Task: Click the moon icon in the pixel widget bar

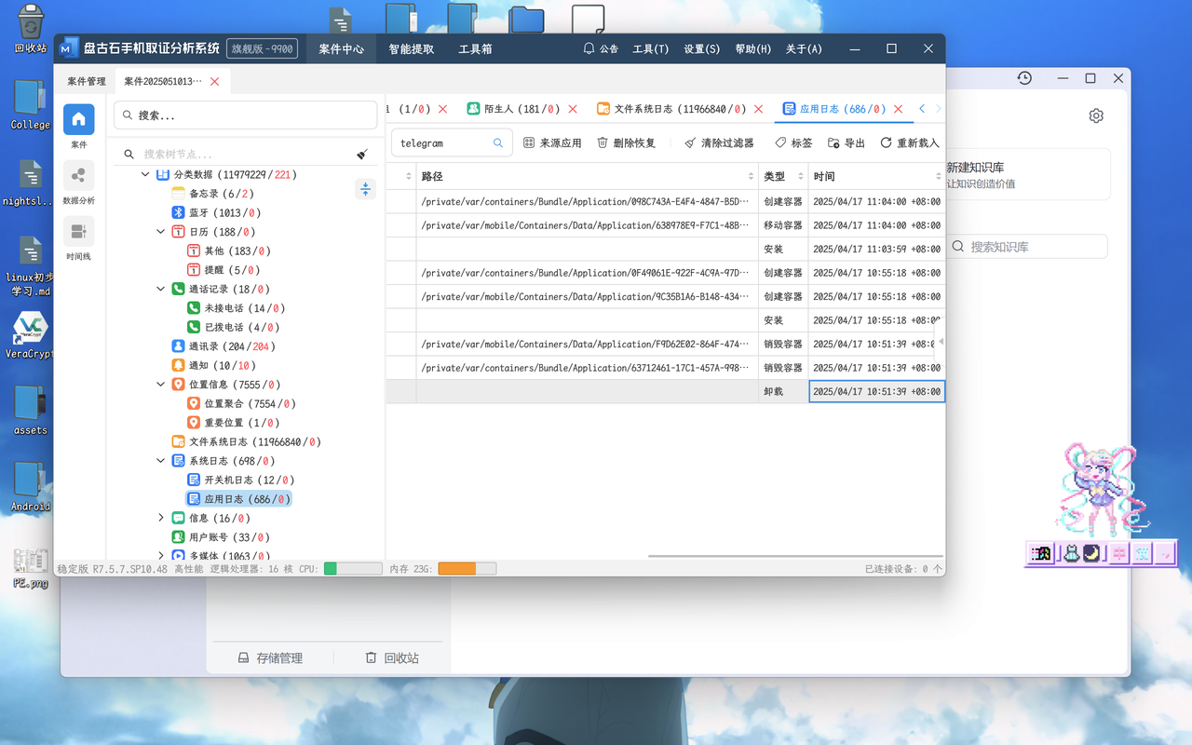Action: click(1091, 554)
